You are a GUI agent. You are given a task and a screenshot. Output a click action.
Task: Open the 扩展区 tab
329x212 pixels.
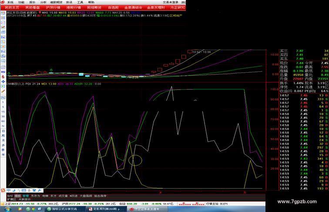point(12,199)
